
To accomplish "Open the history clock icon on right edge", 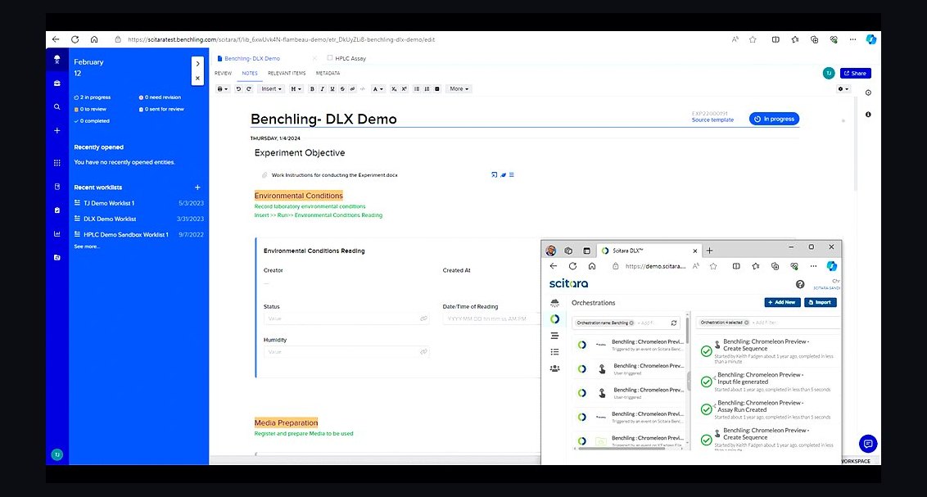I will pos(868,93).
